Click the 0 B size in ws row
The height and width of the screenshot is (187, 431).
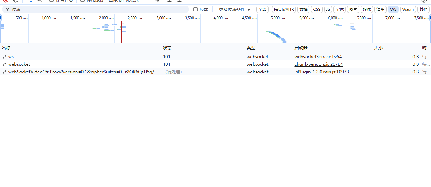415,57
